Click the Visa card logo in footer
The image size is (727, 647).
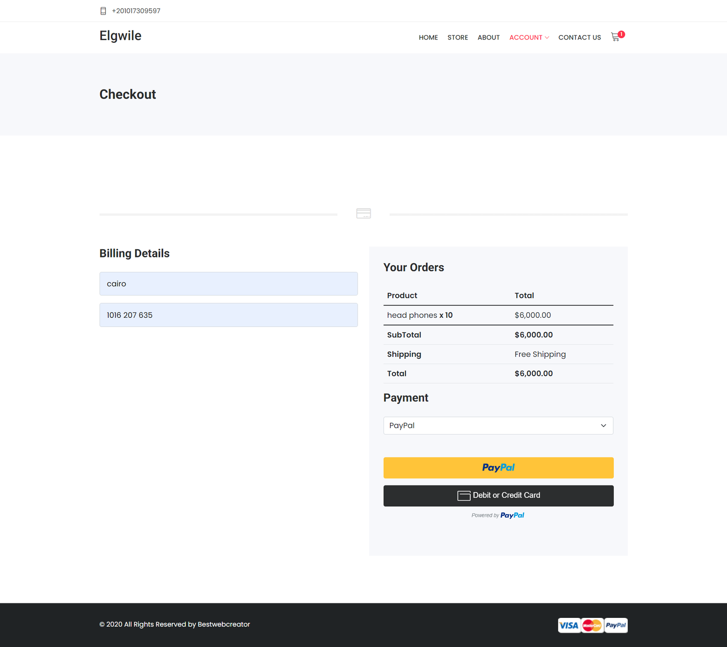[569, 625]
